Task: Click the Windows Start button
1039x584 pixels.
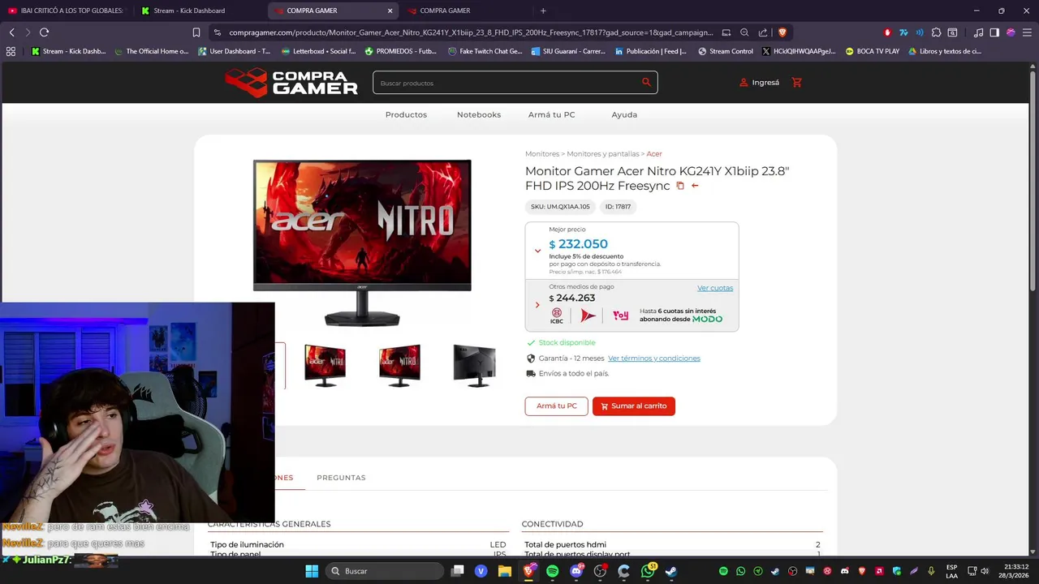Action: tap(312, 571)
